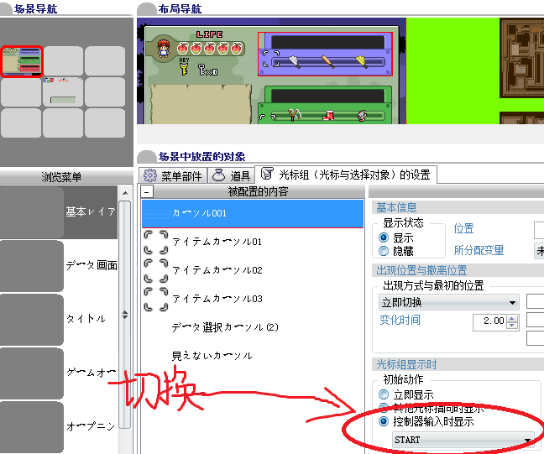Click the red boot item icon in green panel
This screenshot has height=454, width=544.
coord(328,115)
